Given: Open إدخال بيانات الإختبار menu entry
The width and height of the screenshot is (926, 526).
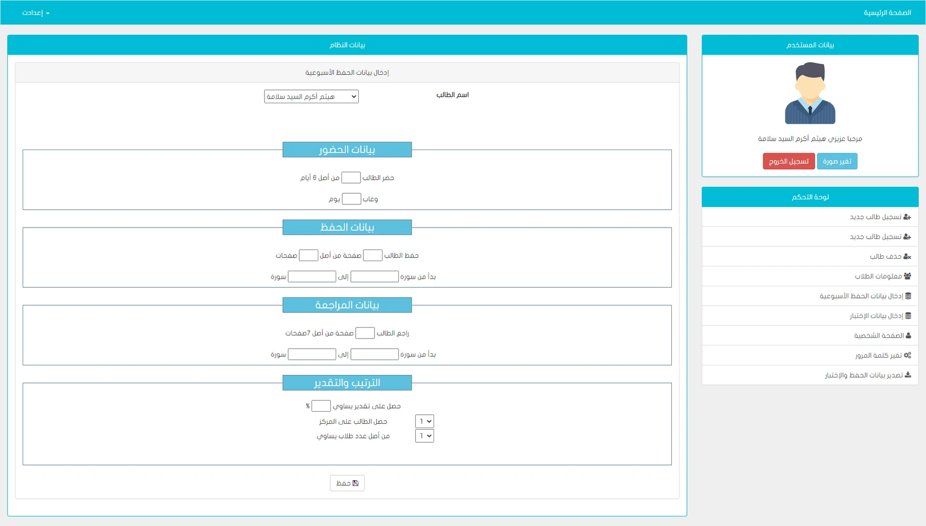Looking at the screenshot, I should pos(810,315).
